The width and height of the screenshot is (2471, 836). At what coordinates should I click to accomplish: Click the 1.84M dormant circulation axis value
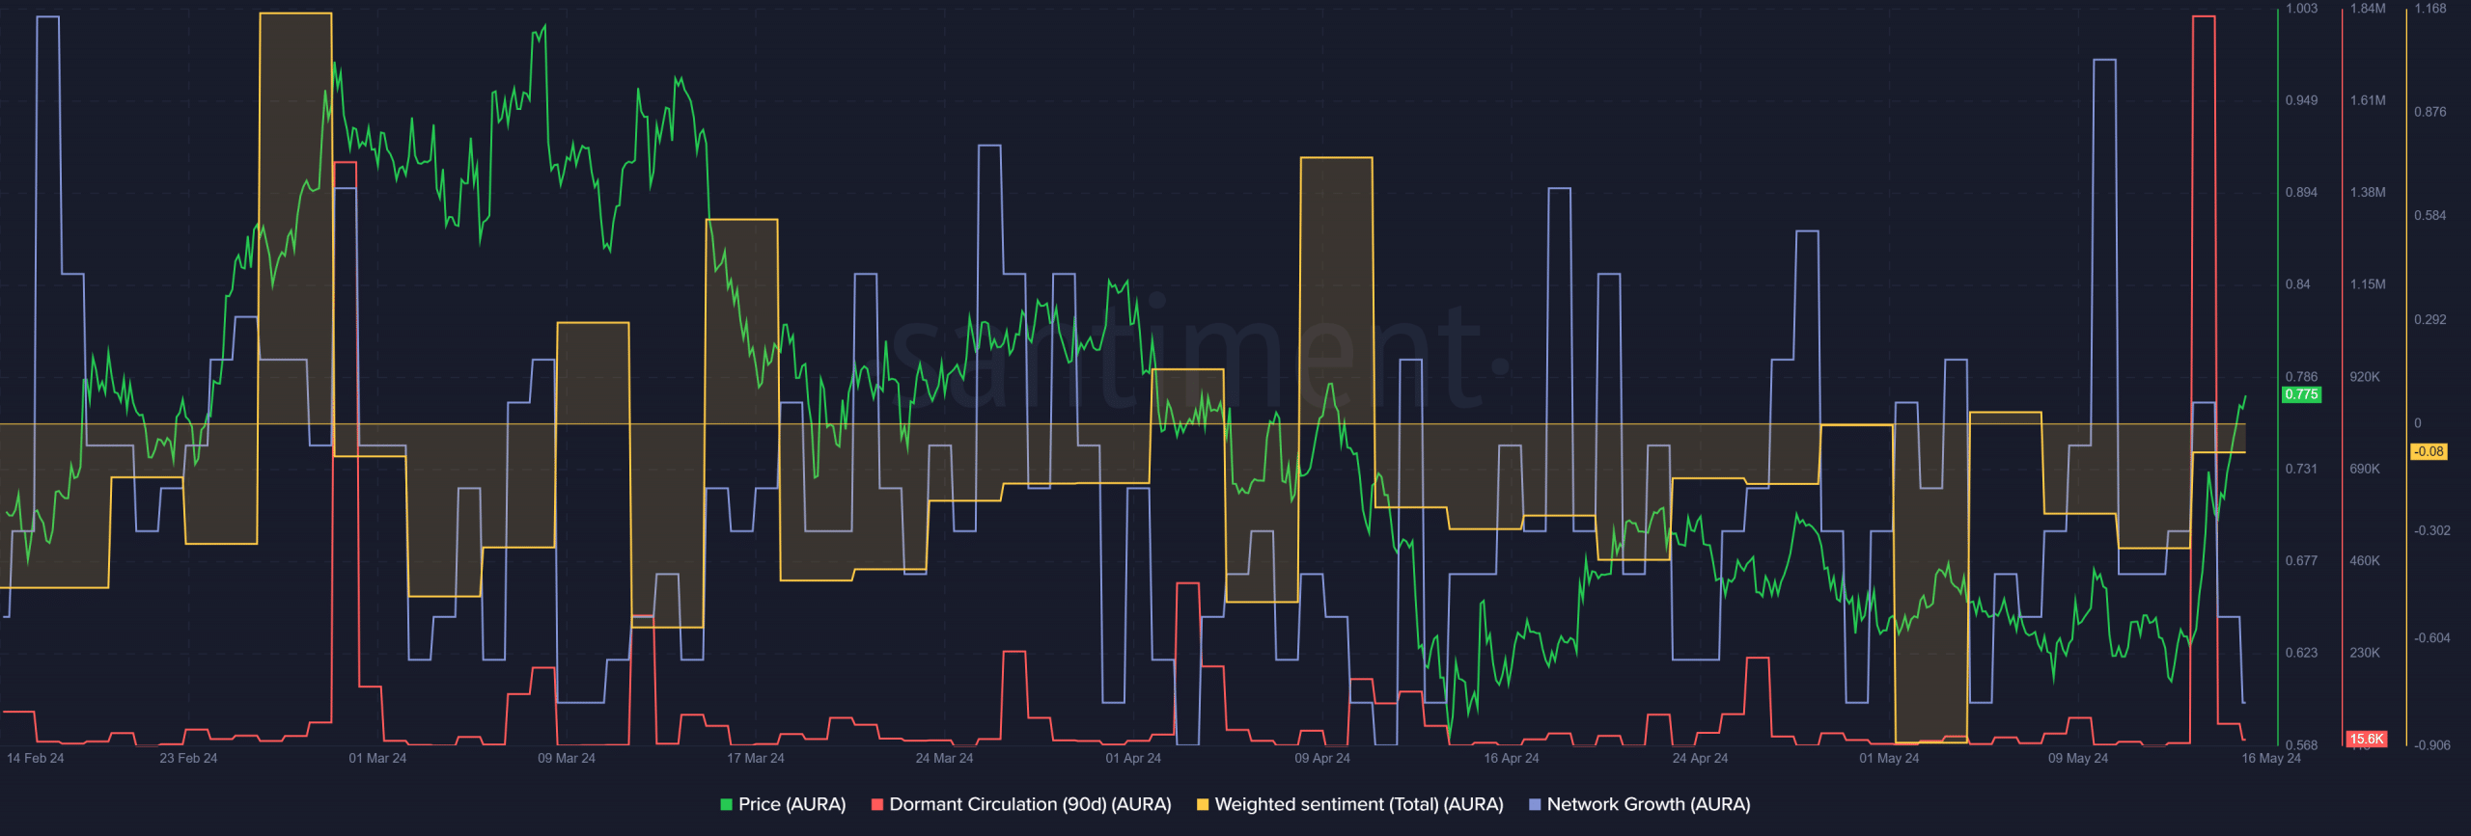point(2368,9)
